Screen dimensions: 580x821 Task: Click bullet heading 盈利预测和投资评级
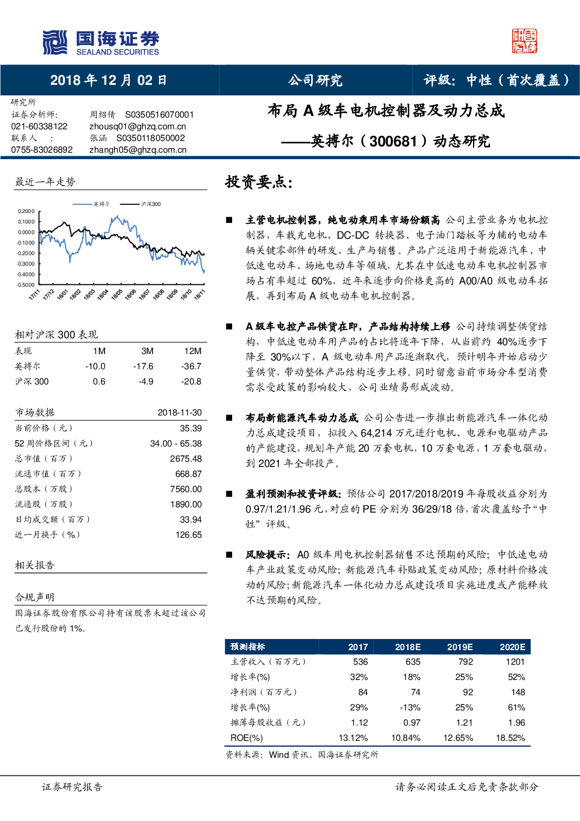pyautogui.click(x=294, y=494)
